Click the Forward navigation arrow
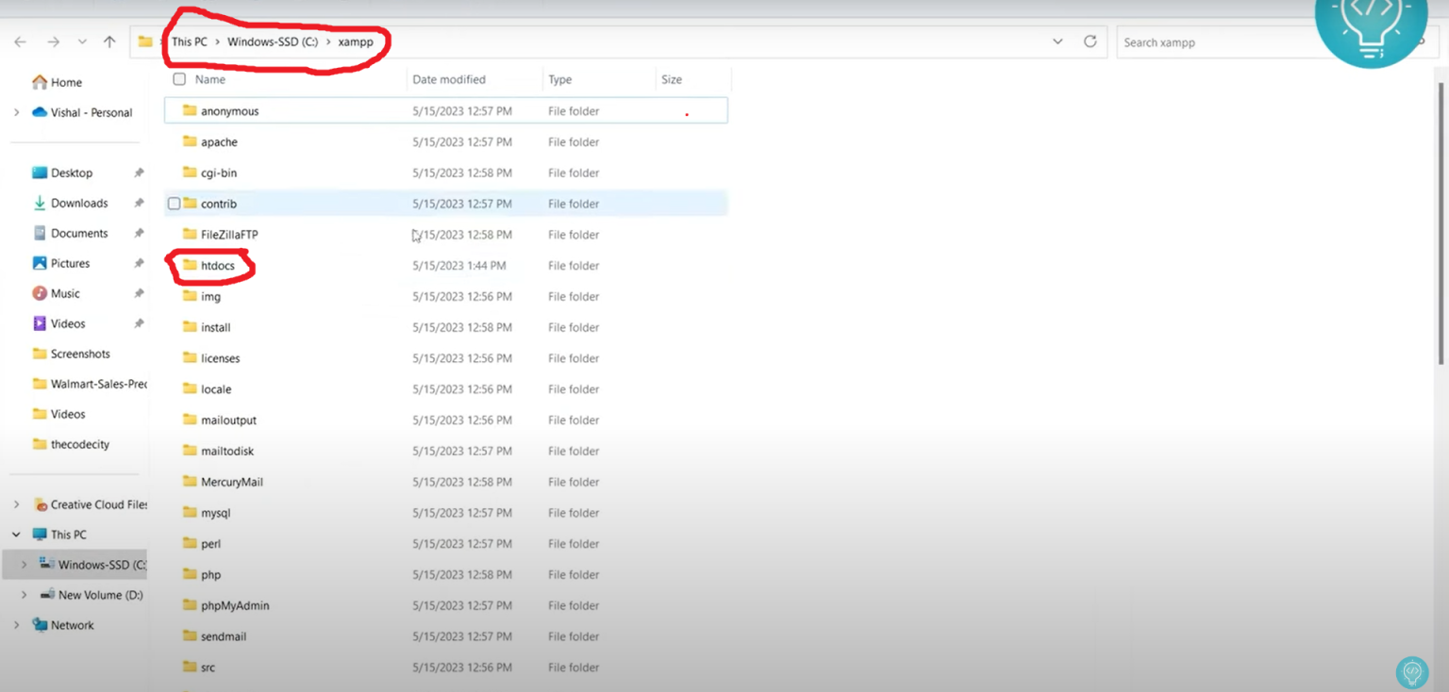Image resolution: width=1449 pixels, height=692 pixels. (x=53, y=42)
